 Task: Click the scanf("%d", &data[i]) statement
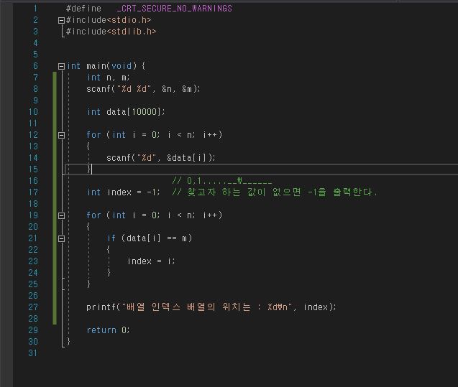[161, 158]
